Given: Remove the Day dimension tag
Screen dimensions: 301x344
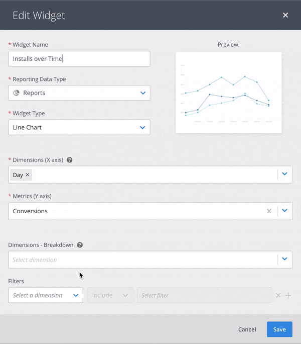Looking at the screenshot, I should pos(28,175).
